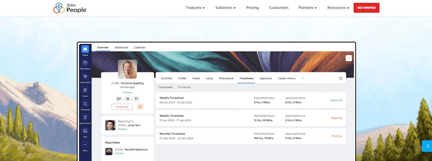Image resolution: width=432 pixels, height=161 pixels.
Task: Select the Approvals tab
Action: (x=266, y=78)
